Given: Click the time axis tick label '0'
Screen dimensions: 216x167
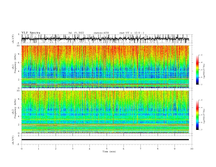Looking at the screenshot, I should 22,149.
